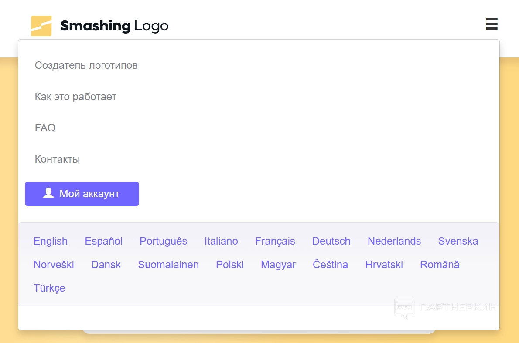This screenshot has height=343, width=519.
Task: Switch to Dansk language
Action: pos(106,265)
